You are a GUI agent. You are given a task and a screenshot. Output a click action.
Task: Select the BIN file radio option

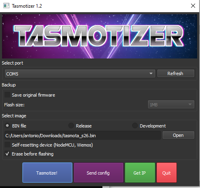tap(7, 126)
